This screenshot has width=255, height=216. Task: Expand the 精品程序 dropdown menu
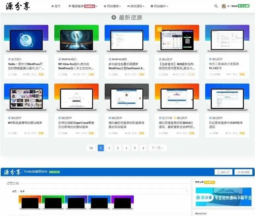[82, 6]
